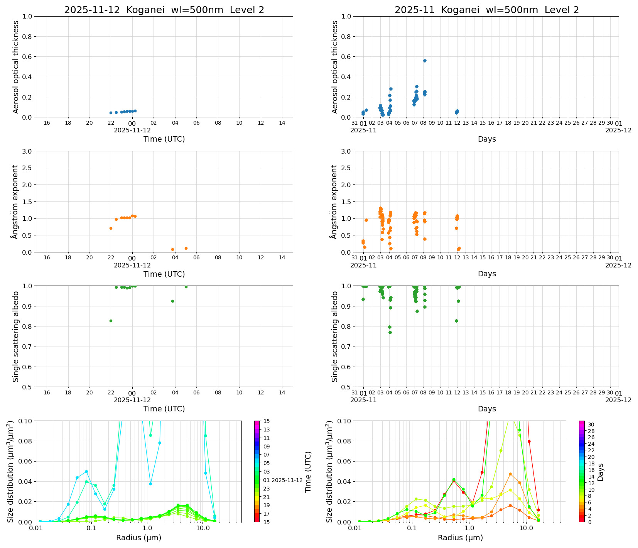Select the cyan peak point near 0.05 in daily size distribution
Image resolution: width=638 pixels, height=548 pixels.
pos(86,472)
